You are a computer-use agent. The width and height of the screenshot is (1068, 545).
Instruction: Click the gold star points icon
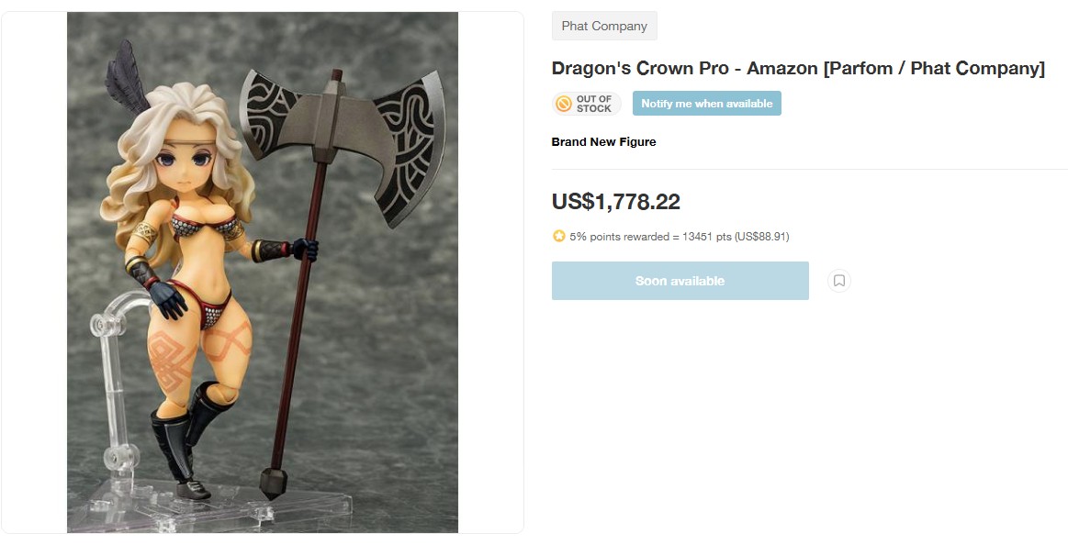click(x=559, y=236)
